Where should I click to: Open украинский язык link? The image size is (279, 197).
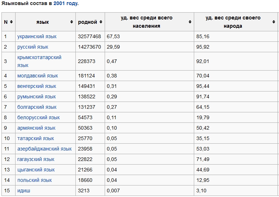[37, 36]
